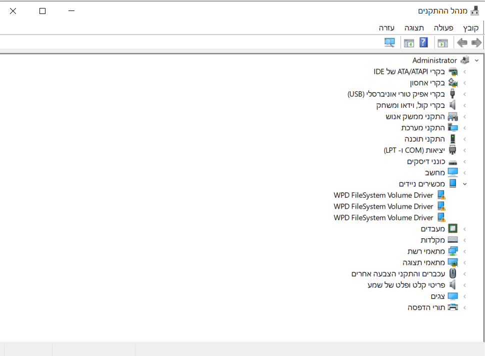This screenshot has height=356, width=485.
Task: Click the USB icon next to בקרי אפיק טורי אוניברסלי
Action: click(x=453, y=94)
